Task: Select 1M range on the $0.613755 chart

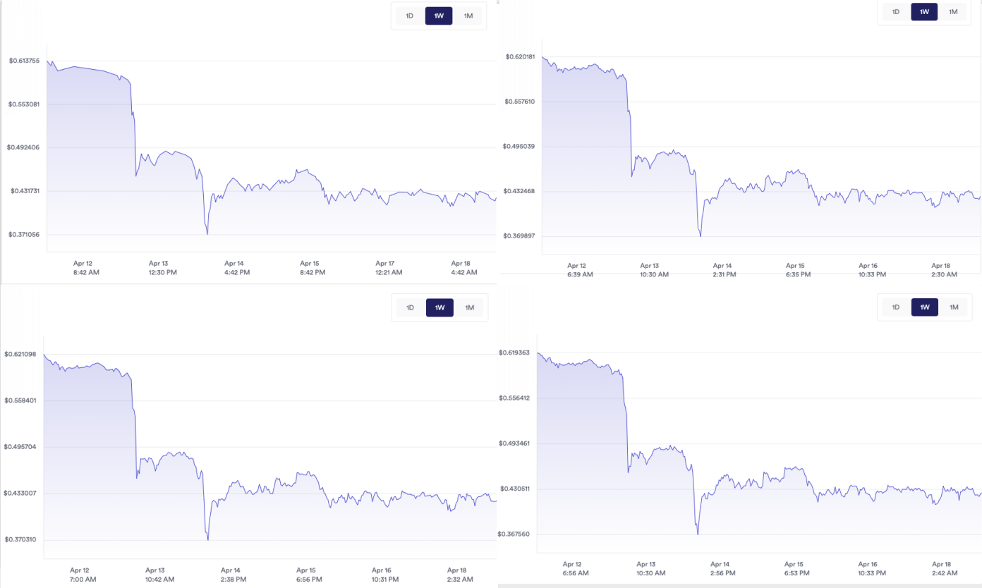Action: pos(468,16)
